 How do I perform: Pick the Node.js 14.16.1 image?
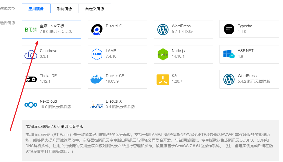click(x=183, y=54)
